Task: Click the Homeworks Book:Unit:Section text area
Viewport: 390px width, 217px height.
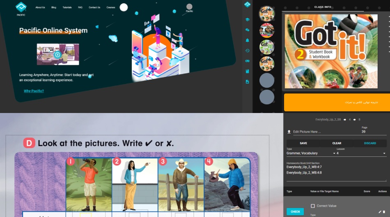Action: (336, 173)
